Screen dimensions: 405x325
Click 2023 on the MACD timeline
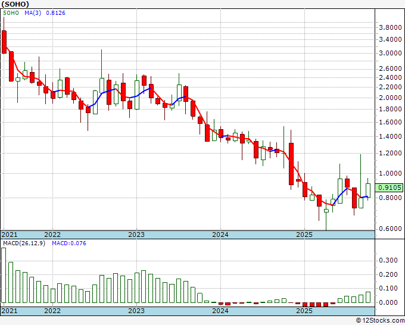(x=136, y=311)
